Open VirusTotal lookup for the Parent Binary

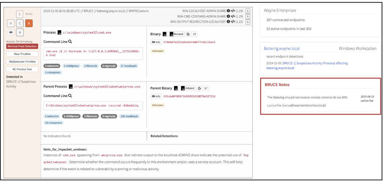pyautogui.click(x=206, y=88)
